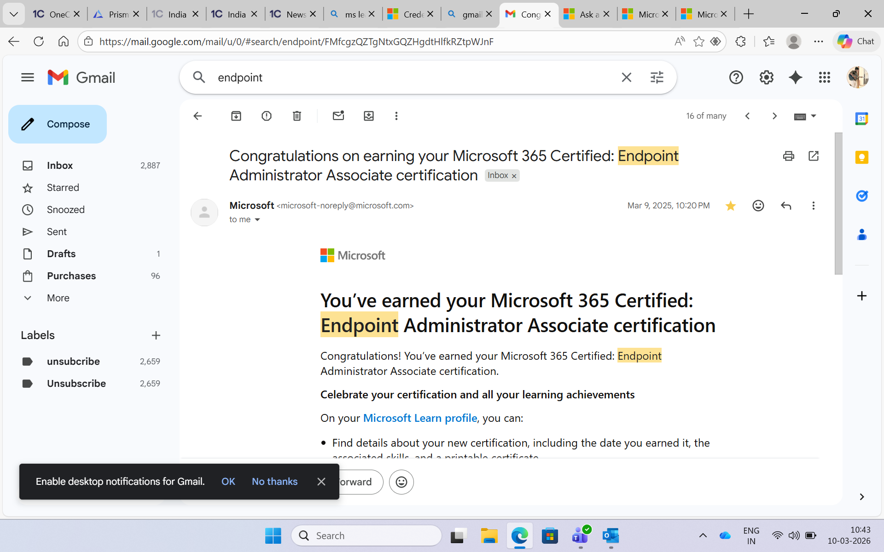Delete this email with trash icon
Viewport: 884px width, 552px height.
(297, 116)
